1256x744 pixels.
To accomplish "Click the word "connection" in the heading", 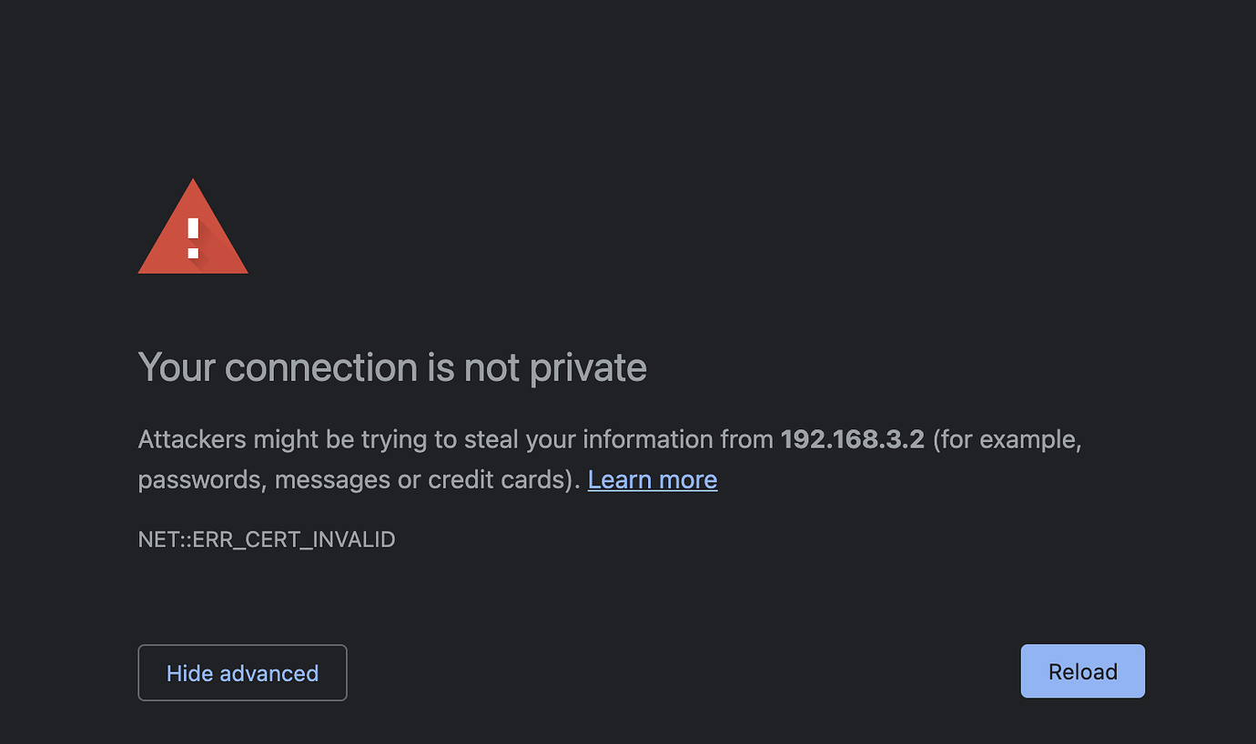I will pos(320,368).
